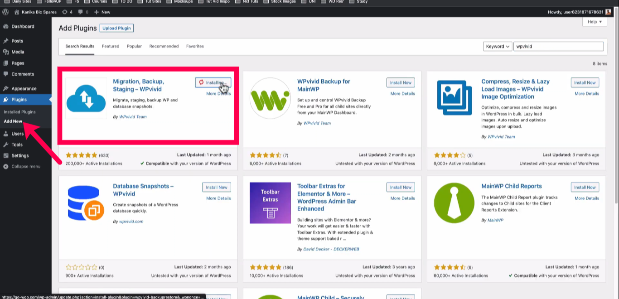Open Database Snapshots – WPvivid title link

143,190
